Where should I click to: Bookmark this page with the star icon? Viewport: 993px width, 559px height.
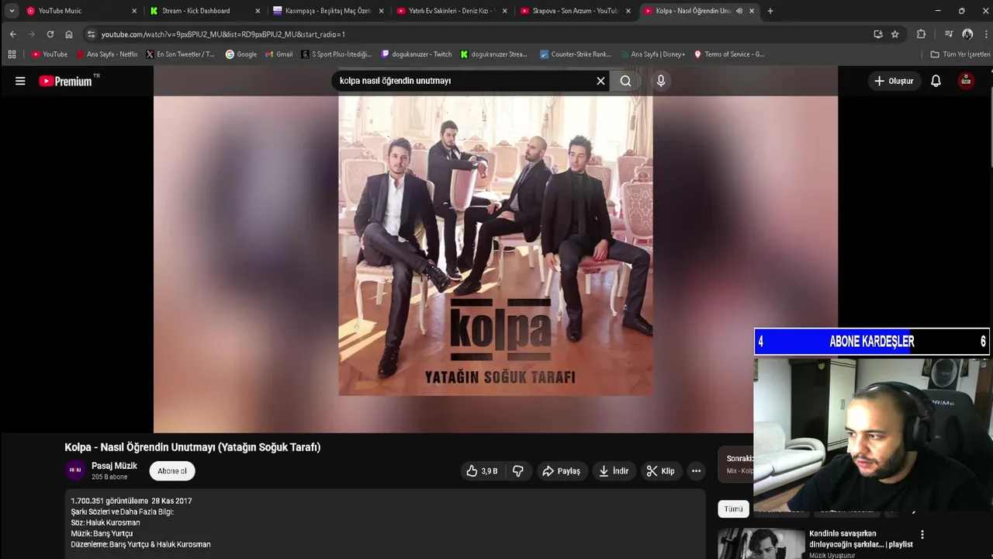click(x=894, y=34)
